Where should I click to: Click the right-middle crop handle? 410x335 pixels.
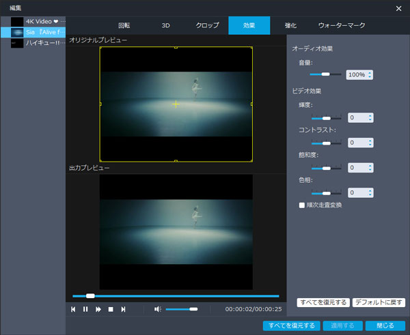pyautogui.click(x=251, y=104)
